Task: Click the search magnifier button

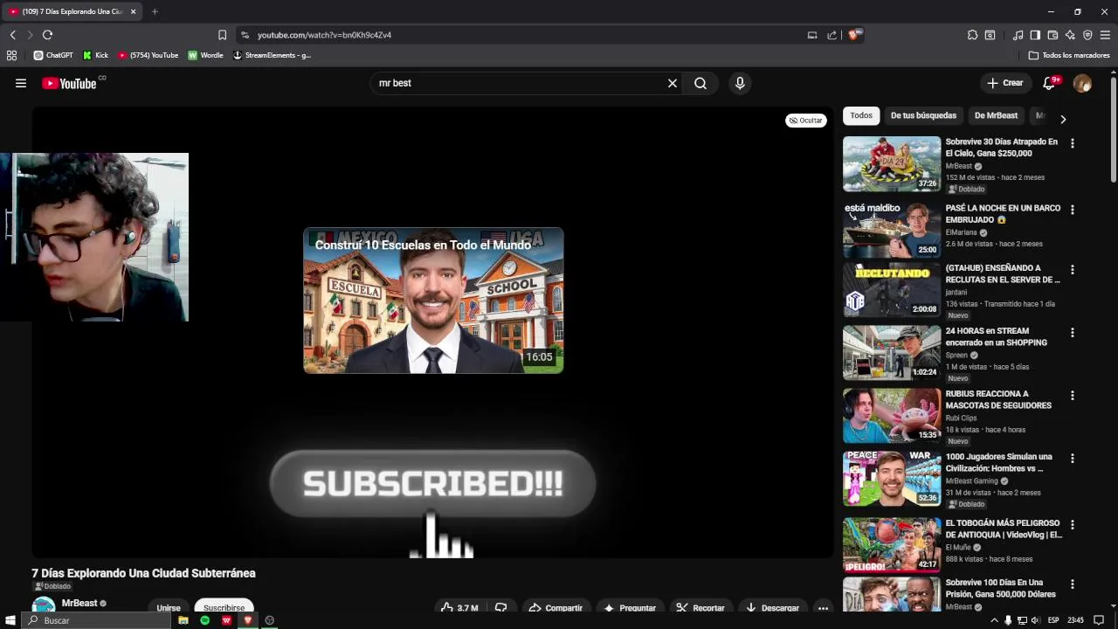Action: [700, 83]
